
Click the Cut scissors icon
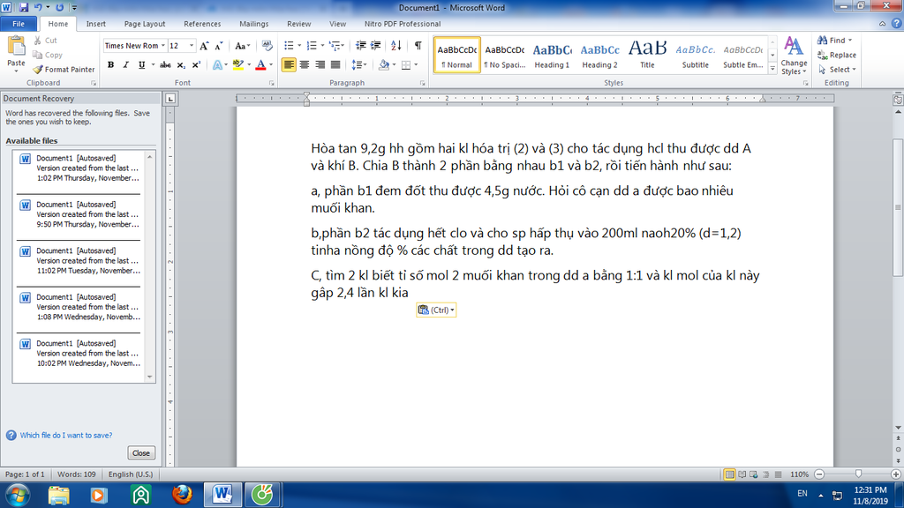click(37, 41)
